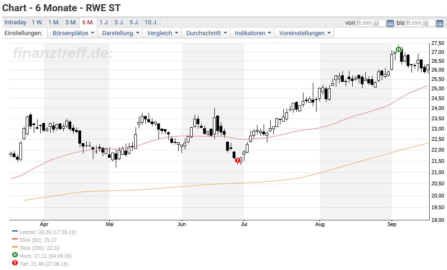Open the Börsenplätze dropdown

73,33
